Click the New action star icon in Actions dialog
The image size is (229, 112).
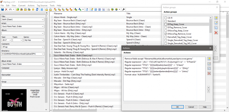(x=209, y=59)
